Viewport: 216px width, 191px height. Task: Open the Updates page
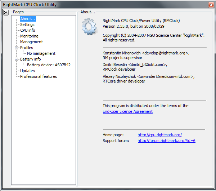(27, 71)
